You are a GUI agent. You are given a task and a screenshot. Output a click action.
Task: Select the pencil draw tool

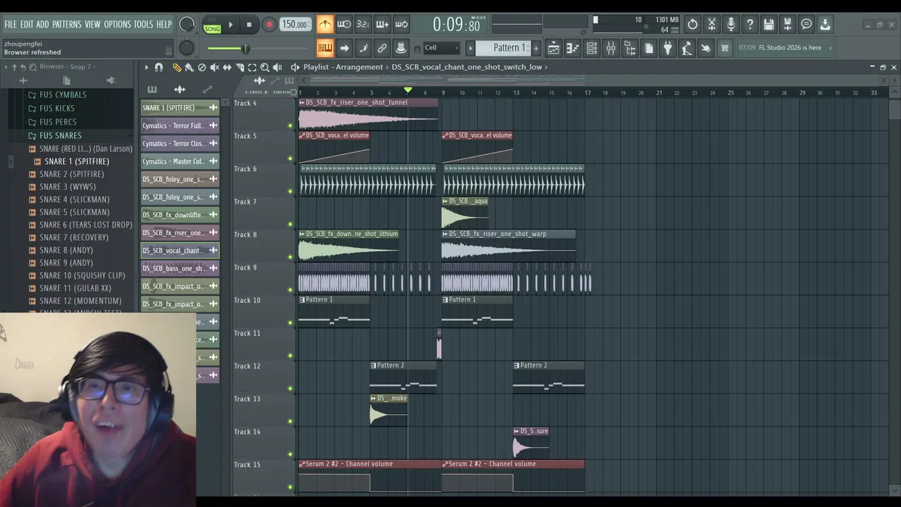tap(177, 67)
